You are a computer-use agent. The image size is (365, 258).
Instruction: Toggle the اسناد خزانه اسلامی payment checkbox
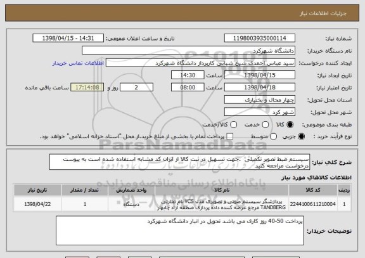point(230,136)
